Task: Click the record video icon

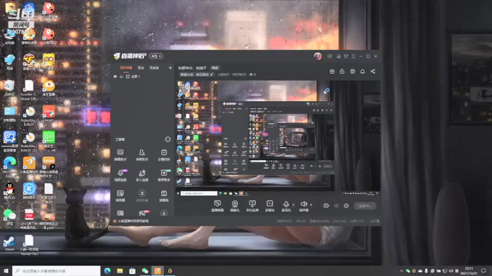Action: click(326, 205)
